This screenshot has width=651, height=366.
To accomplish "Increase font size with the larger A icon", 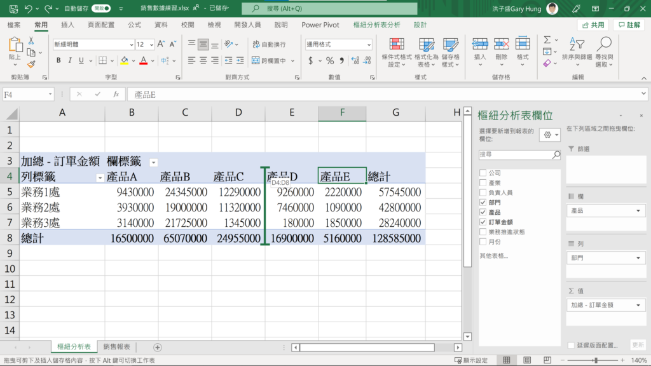I will pyautogui.click(x=161, y=44).
